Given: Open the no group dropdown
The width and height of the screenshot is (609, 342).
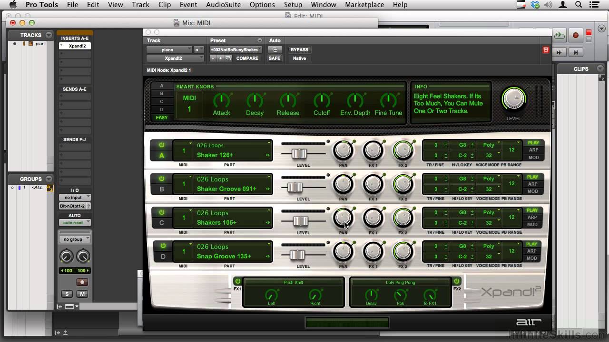Looking at the screenshot, I should tap(75, 239).
